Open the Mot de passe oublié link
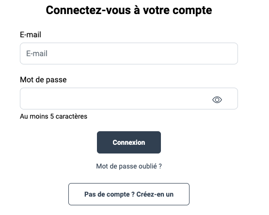 pos(129,166)
